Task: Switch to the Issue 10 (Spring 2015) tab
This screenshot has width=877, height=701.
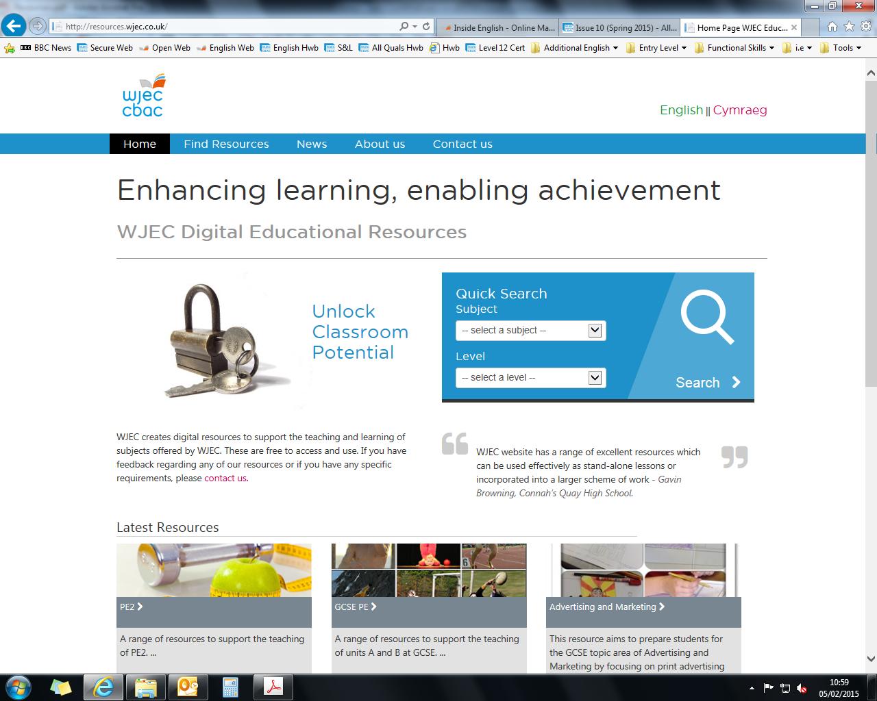Action: click(x=620, y=27)
